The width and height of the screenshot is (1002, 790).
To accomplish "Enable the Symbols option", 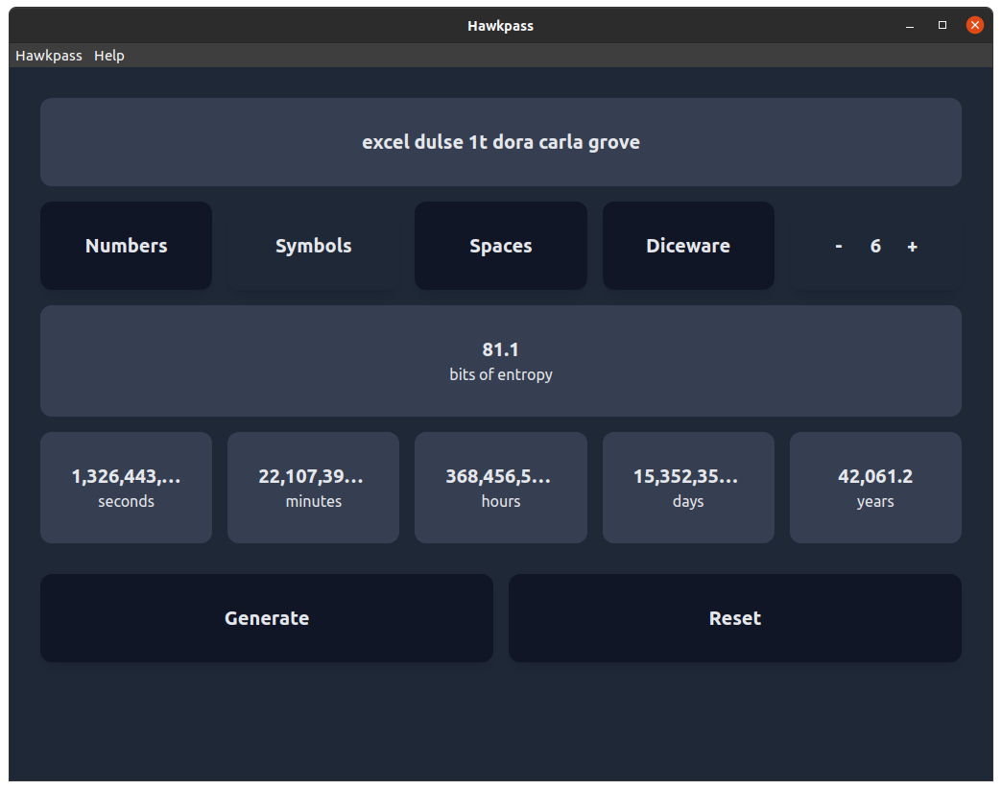I will [x=313, y=246].
